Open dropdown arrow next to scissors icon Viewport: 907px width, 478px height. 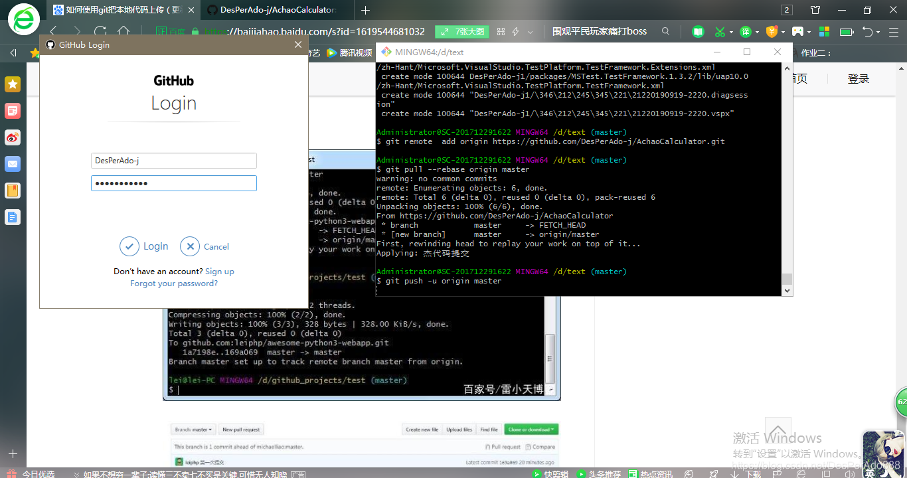(x=731, y=32)
